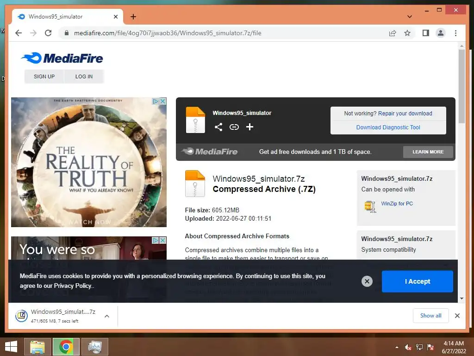
Task: Click WinZip for PC link
Action: (397, 204)
